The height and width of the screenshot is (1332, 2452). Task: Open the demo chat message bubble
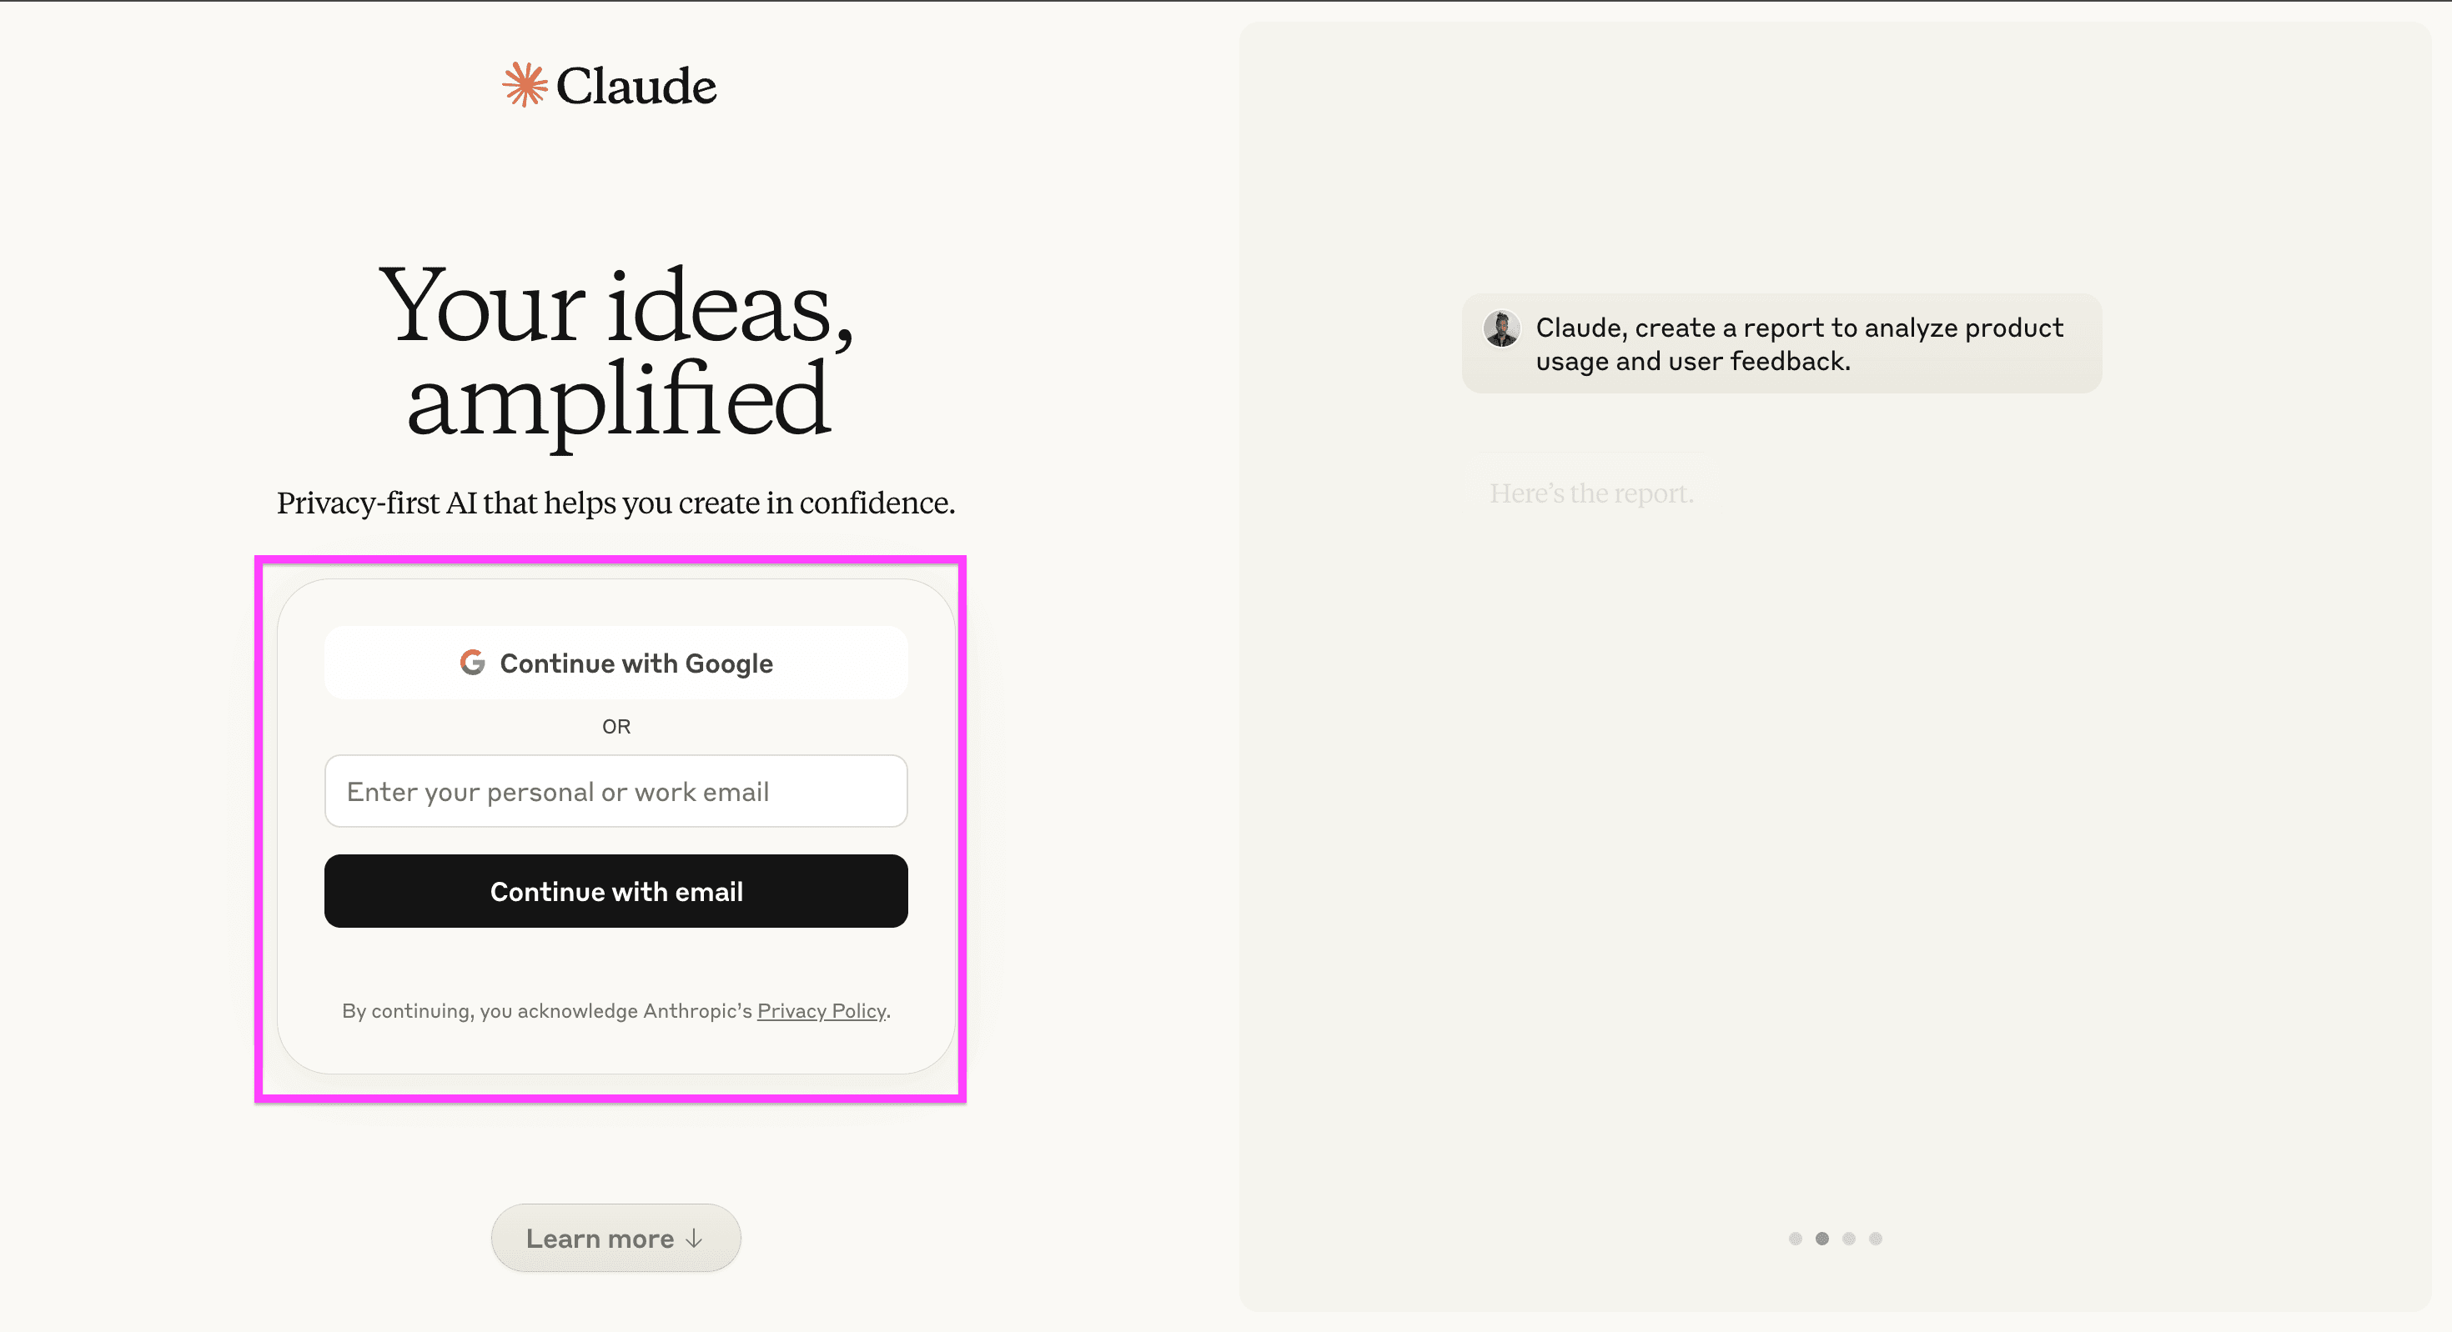[1780, 343]
